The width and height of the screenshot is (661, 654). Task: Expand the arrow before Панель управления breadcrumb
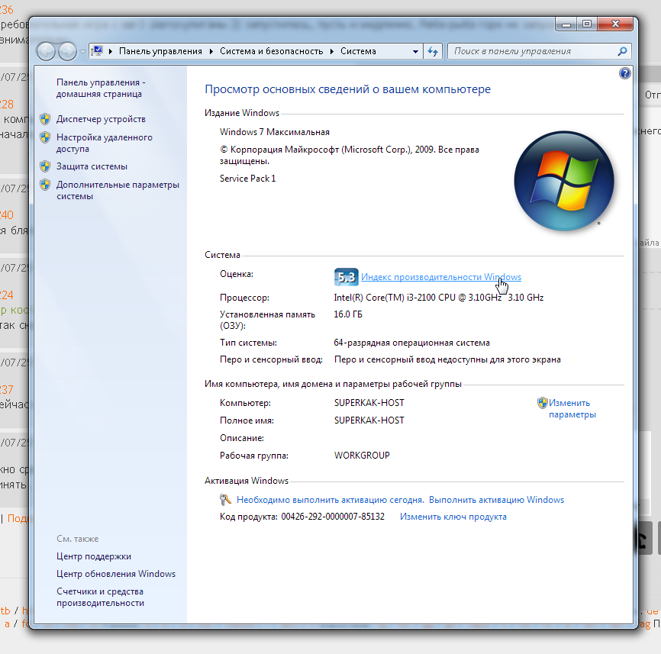click(111, 51)
